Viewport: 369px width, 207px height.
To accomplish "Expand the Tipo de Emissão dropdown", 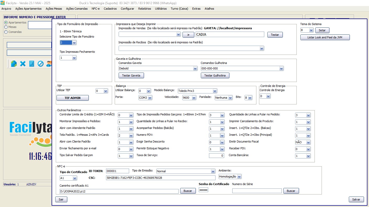I will click(x=213, y=171).
